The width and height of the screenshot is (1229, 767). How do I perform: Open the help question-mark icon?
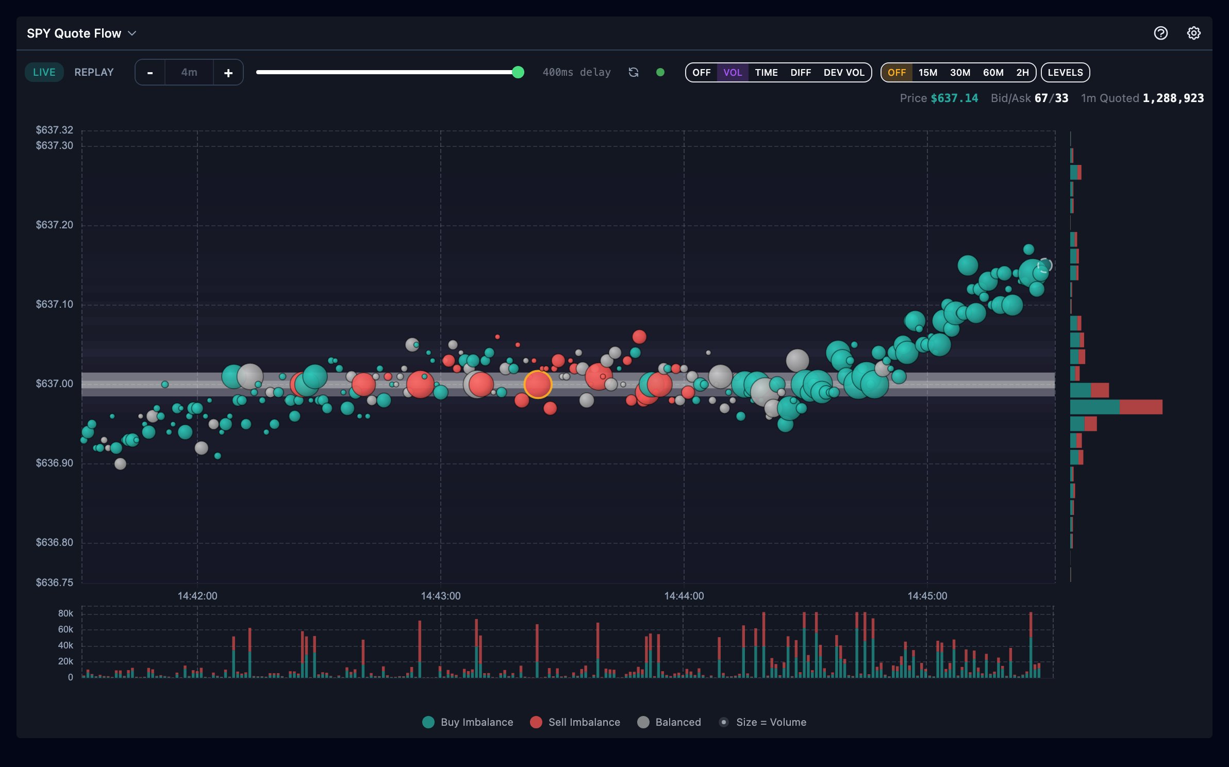click(1160, 33)
